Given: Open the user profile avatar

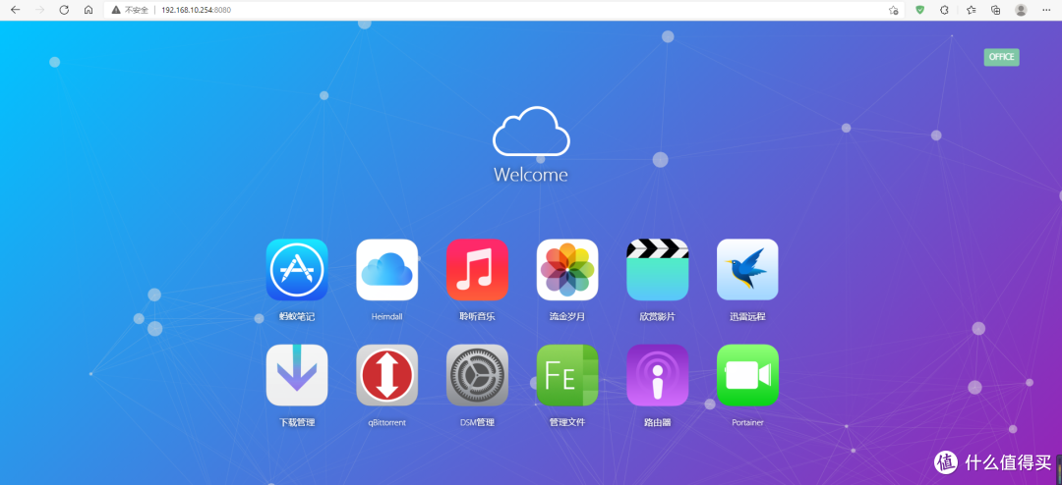Looking at the screenshot, I should (x=1021, y=10).
